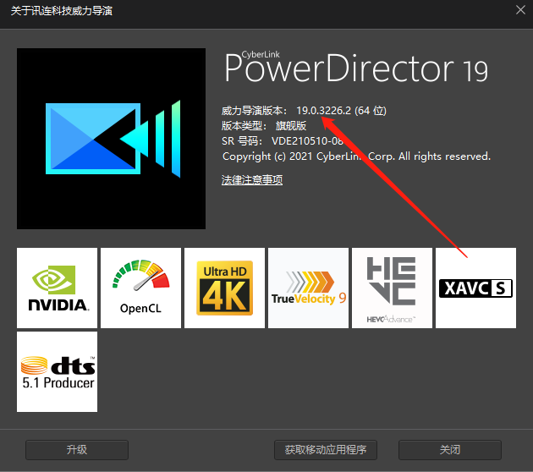The width and height of the screenshot is (533, 472).
Task: Click the 版本类型: 旗舰版 text
Action: (264, 126)
